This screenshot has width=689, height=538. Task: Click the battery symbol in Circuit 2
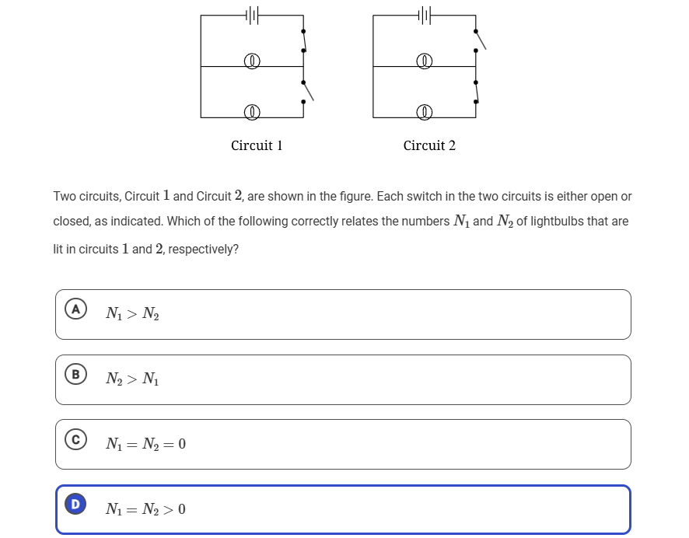coord(423,13)
